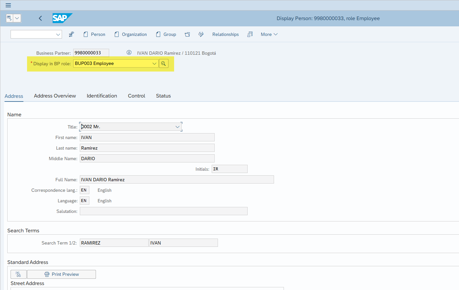Screen dimensions: 459x290
Task: Open the locator search icon beside the command field
Action: [x=71, y=34]
